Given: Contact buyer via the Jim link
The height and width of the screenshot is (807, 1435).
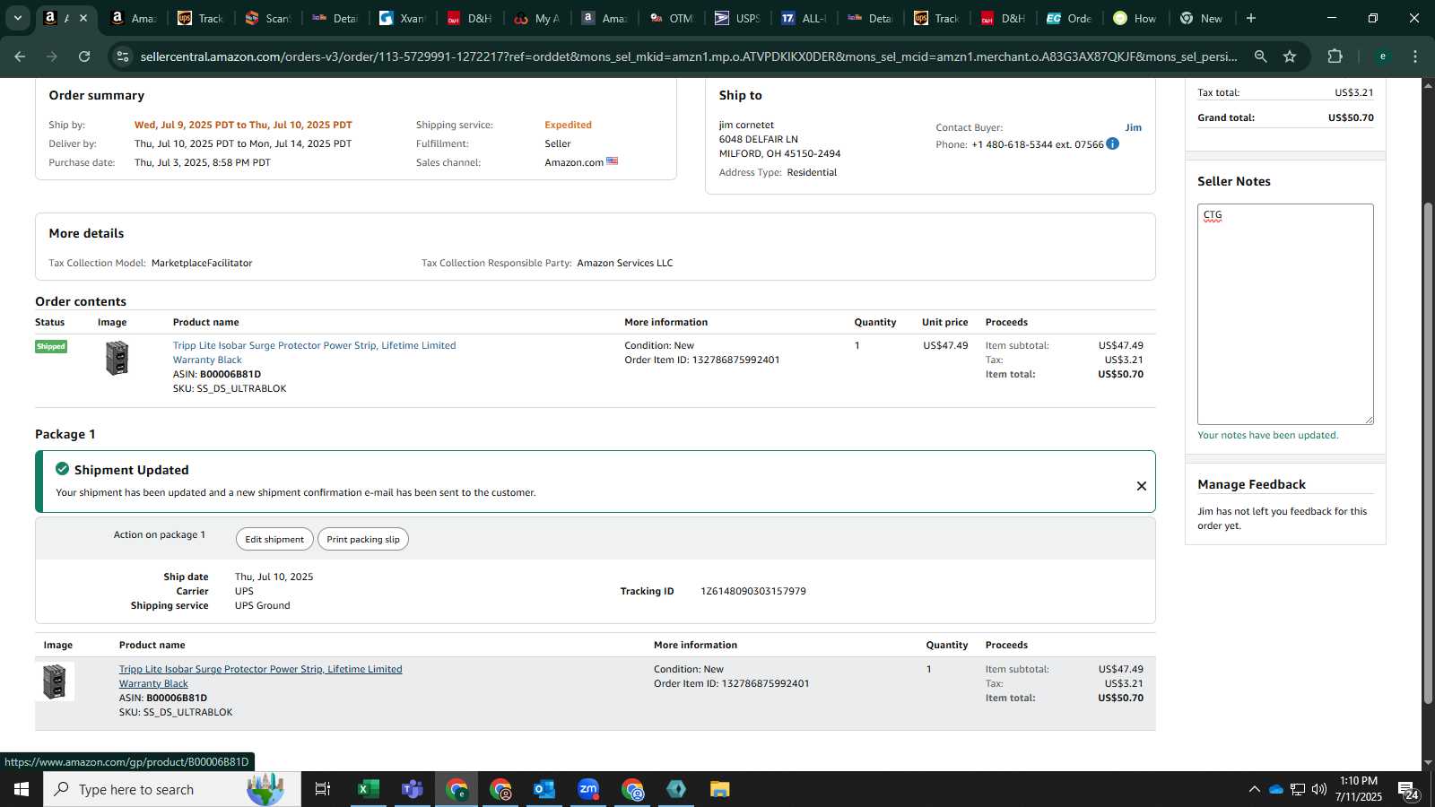Looking at the screenshot, I should 1134,127.
